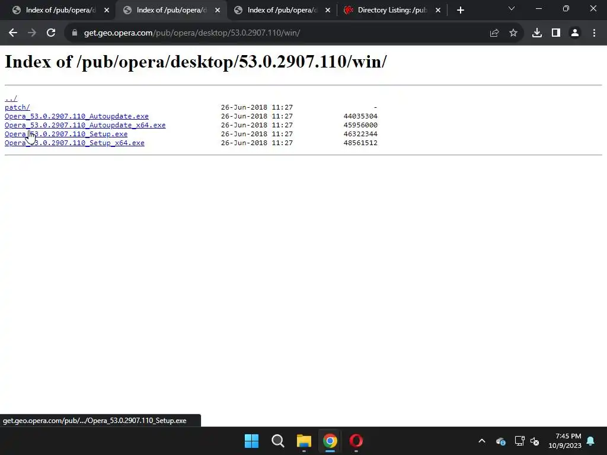Image resolution: width=607 pixels, height=455 pixels.
Task: Open Chrome three-dot menu
Action: click(x=594, y=33)
